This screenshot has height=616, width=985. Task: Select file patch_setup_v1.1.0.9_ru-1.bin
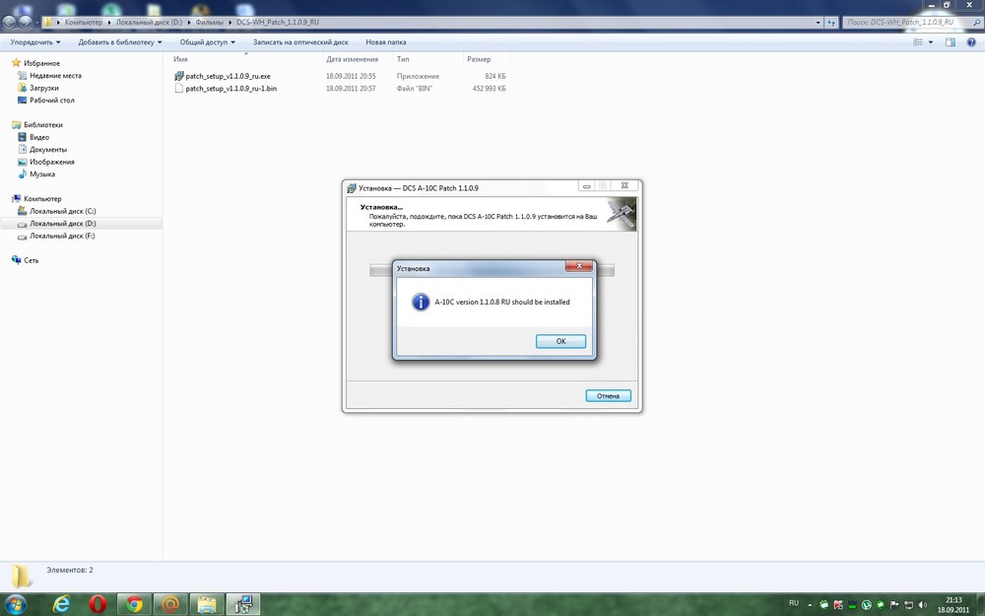(x=231, y=89)
